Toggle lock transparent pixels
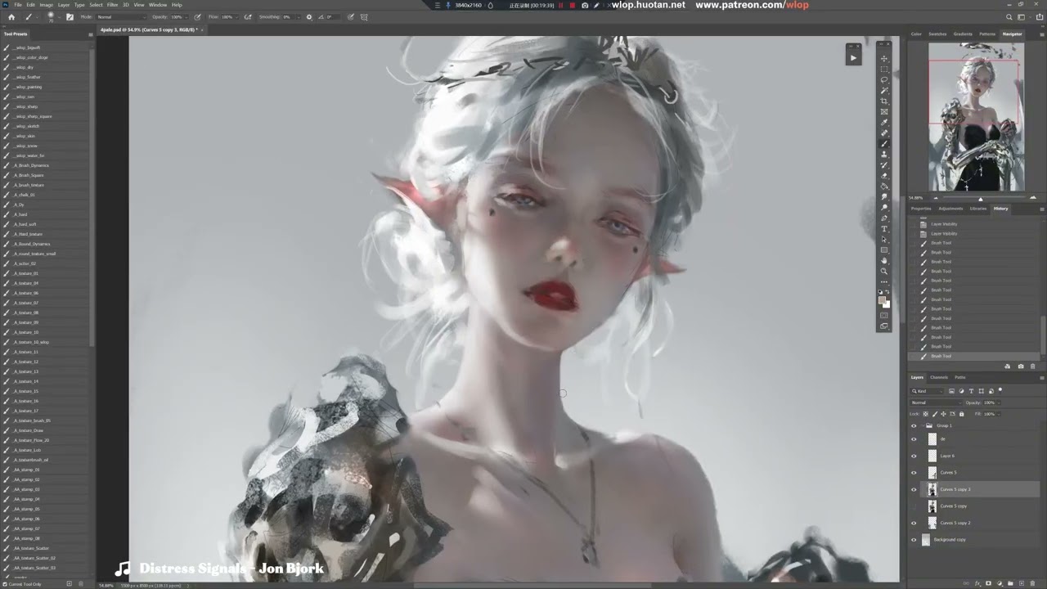Image resolution: width=1047 pixels, height=589 pixels. pos(926,414)
